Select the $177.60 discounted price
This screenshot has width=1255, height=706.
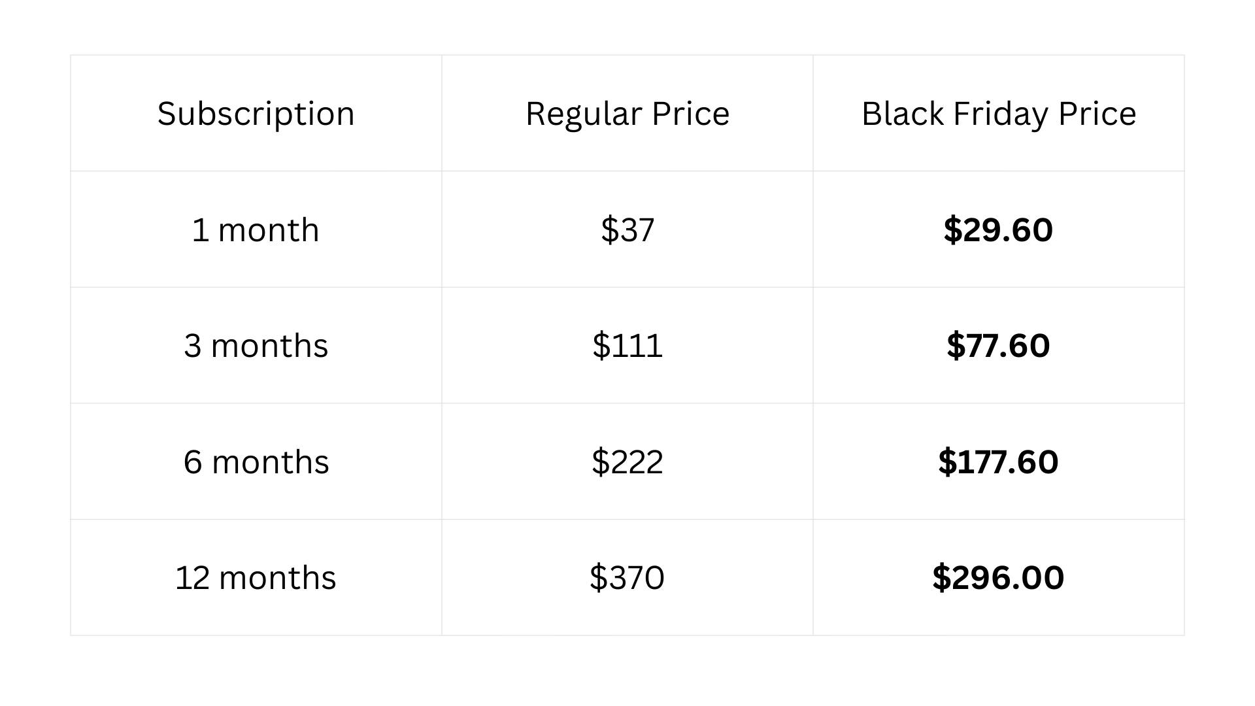click(x=998, y=462)
